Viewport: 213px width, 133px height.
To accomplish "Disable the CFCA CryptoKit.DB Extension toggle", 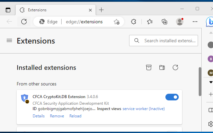I will 172,97.
